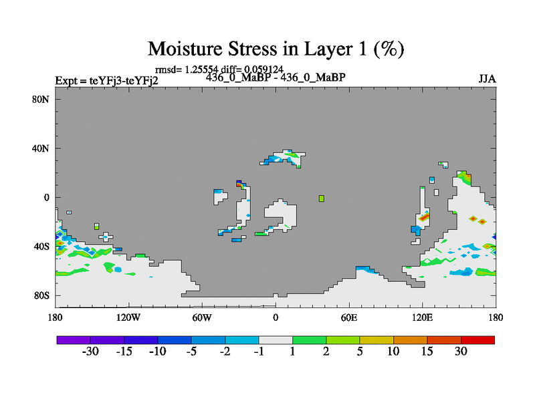Click the "436_0_MaBP - 436_0_MaBP" subtitle
Image resolution: width=535 pixels, height=401 pixels.
point(276,78)
